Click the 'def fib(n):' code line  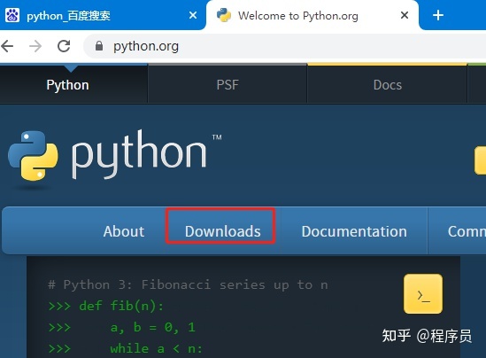click(106, 307)
